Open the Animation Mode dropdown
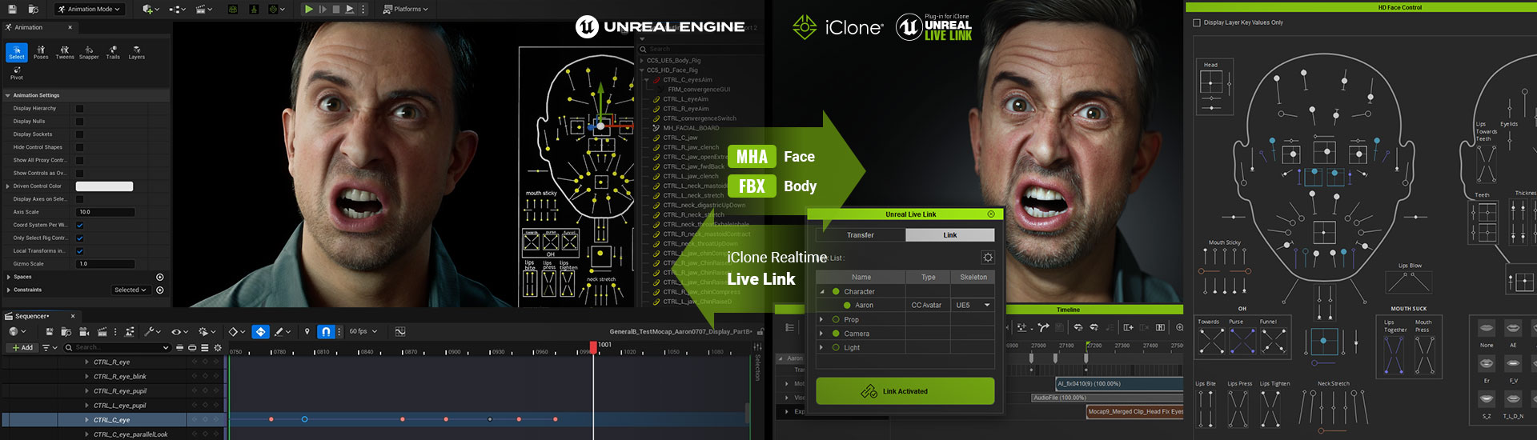This screenshot has width=1537, height=440. [90, 10]
